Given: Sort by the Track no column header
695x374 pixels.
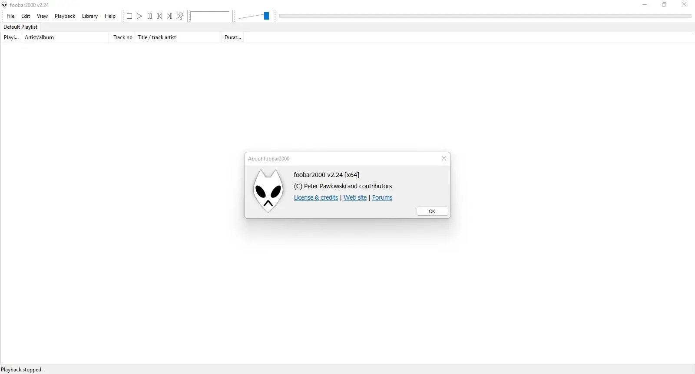Looking at the screenshot, I should (x=122, y=37).
